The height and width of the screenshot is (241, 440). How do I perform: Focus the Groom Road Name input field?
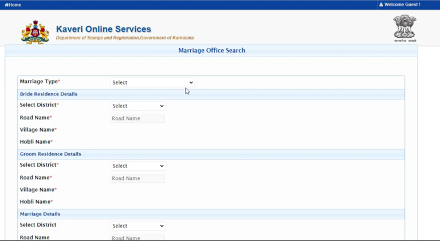137,178
